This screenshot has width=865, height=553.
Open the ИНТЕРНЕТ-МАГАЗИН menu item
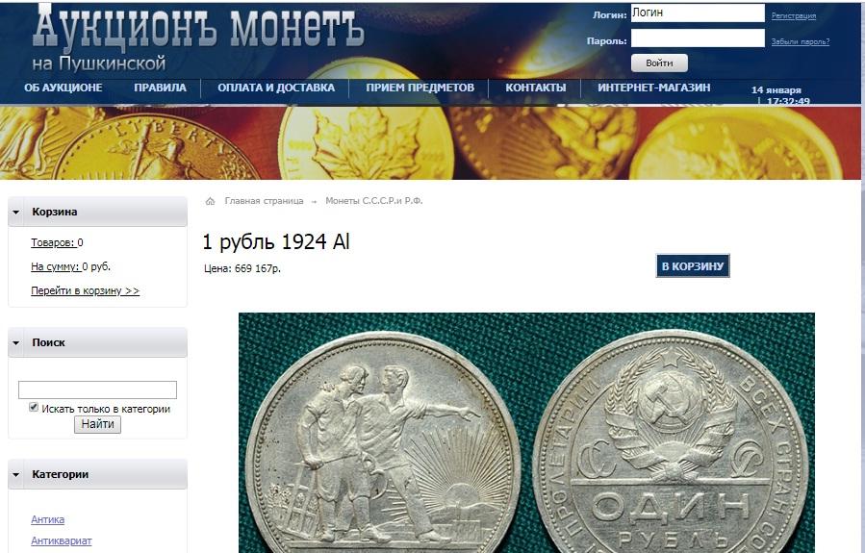[653, 88]
